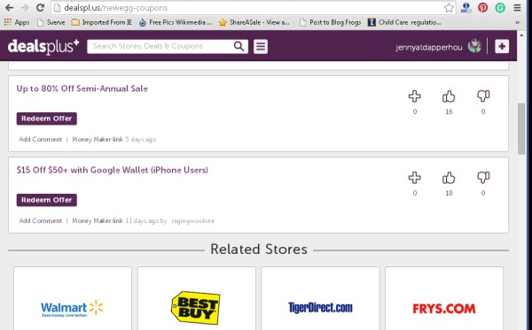This screenshot has height=330, width=532.
Task: Expand the bookmarks overflow chevron
Action: [518, 22]
